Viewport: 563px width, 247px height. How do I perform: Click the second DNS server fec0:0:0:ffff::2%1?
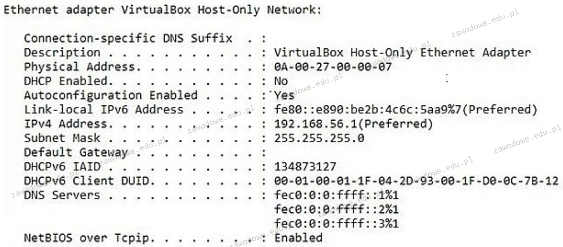(x=336, y=210)
